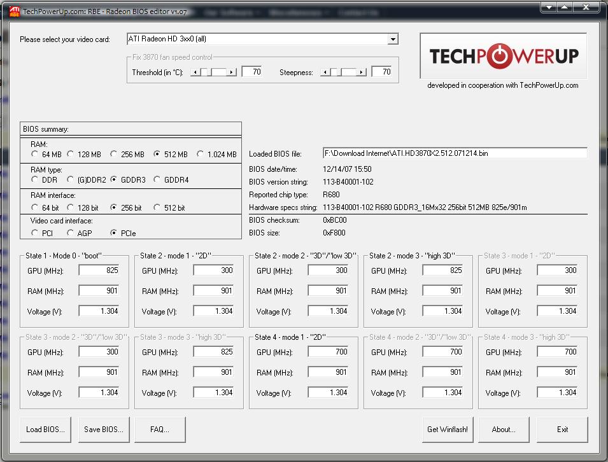Screen dimensions: 608x462
Task: Minimize the RBE window
Action: pyautogui.click(x=549, y=7)
